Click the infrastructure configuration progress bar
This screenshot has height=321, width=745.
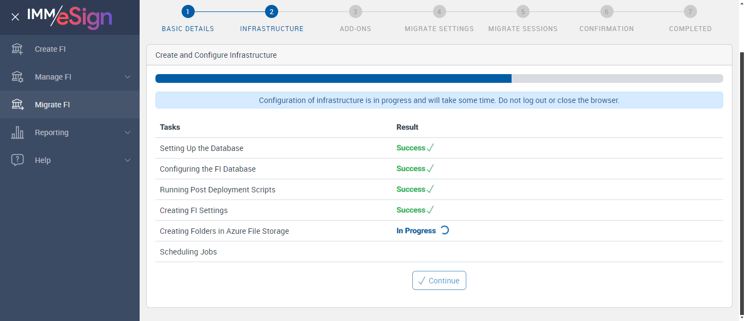coord(439,78)
